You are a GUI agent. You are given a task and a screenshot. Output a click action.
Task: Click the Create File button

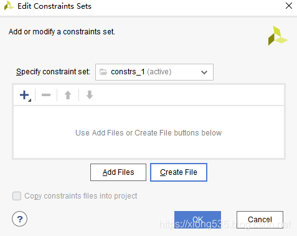tap(179, 172)
